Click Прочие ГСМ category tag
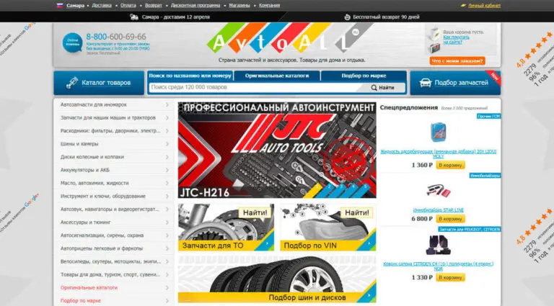554x306 pixels. (x=488, y=116)
